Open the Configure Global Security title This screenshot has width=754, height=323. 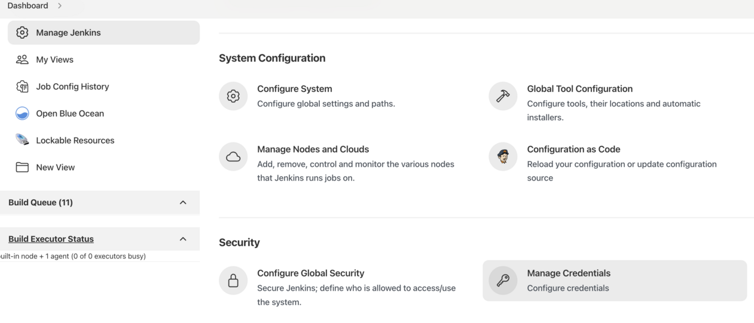tap(310, 273)
